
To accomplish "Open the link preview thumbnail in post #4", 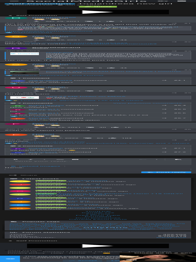I will [24, 72].
